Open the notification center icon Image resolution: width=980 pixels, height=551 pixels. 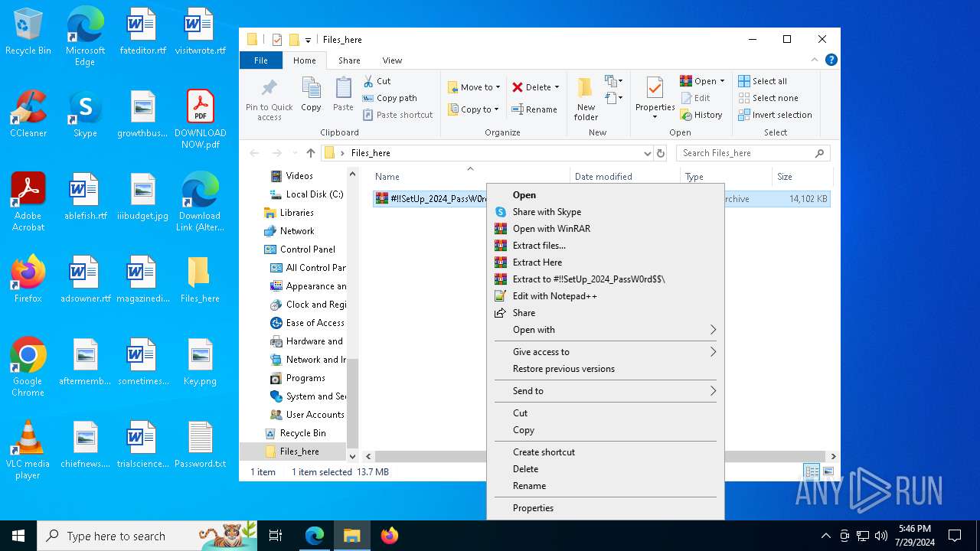click(955, 536)
